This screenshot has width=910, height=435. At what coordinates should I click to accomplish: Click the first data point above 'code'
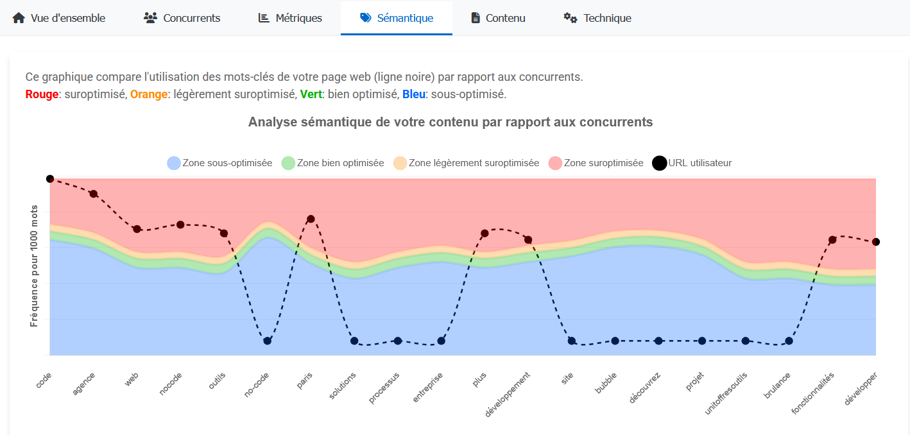(x=50, y=179)
